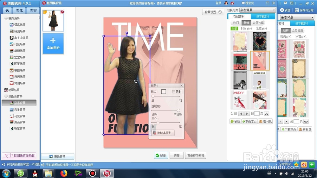This screenshot has width=317, height=178.
Task: Open the 抠图换背景教程 tutorial link
Action: [x=19, y=156]
